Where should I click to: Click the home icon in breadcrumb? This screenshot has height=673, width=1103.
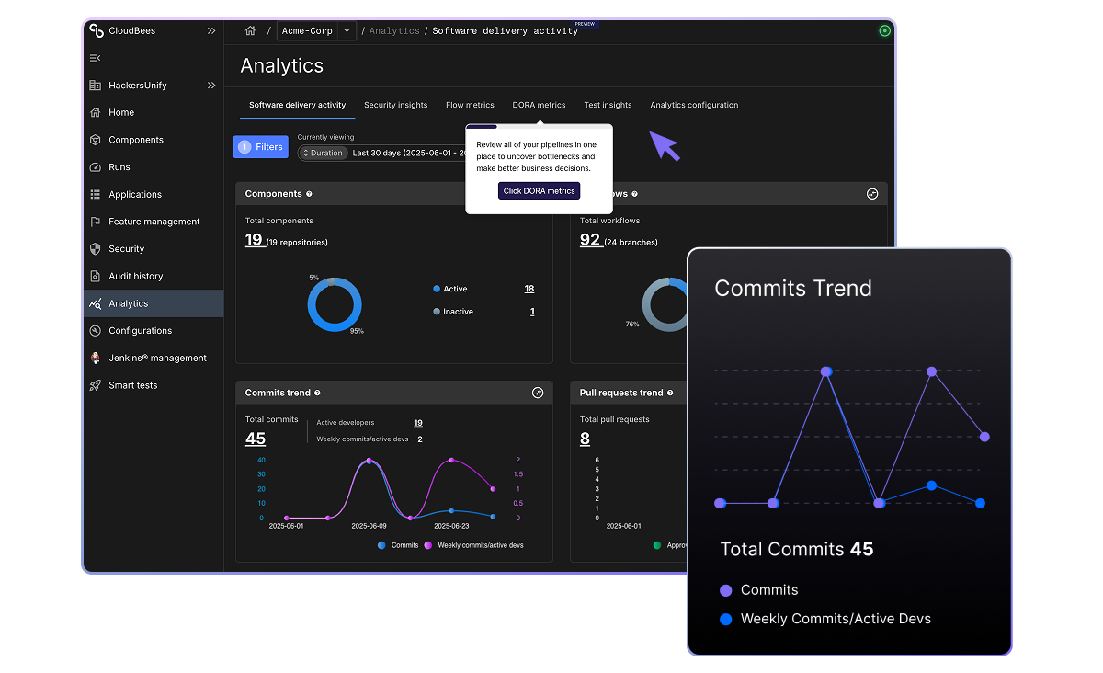250,30
